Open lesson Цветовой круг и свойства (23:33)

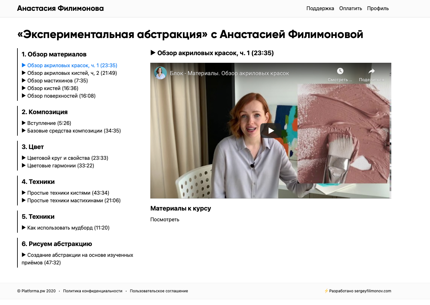point(65,158)
